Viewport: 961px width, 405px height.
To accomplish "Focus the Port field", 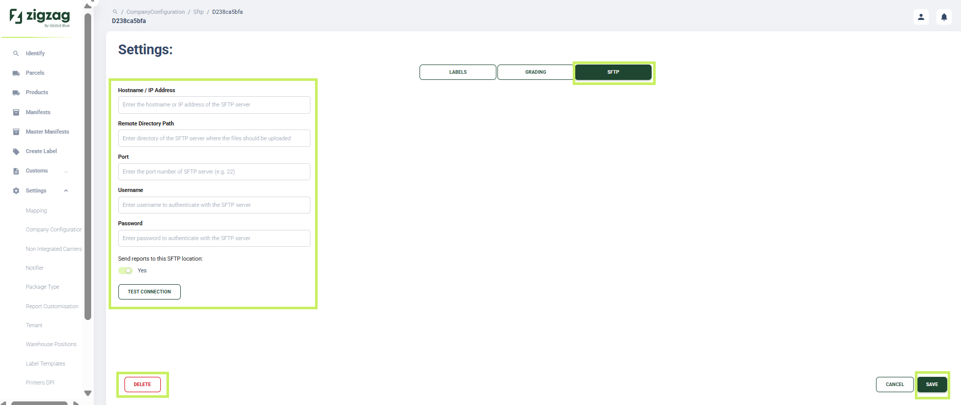I will click(214, 172).
